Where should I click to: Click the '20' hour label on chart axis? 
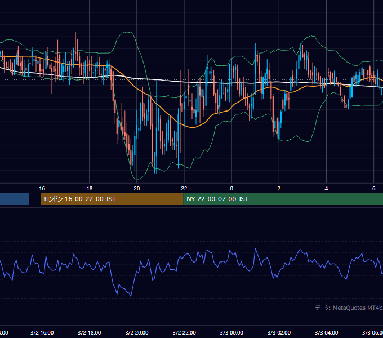[x=137, y=189]
